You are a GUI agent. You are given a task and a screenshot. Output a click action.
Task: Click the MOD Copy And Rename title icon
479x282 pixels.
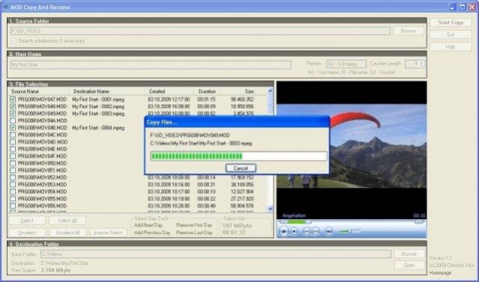coord(5,7)
